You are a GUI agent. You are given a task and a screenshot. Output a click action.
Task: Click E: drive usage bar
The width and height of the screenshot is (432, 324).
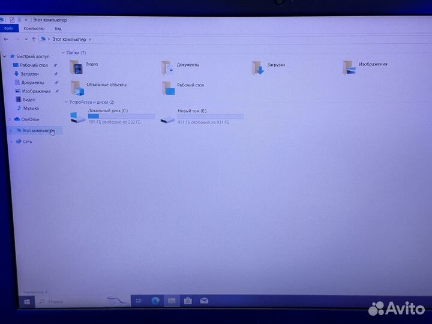[x=211, y=117]
